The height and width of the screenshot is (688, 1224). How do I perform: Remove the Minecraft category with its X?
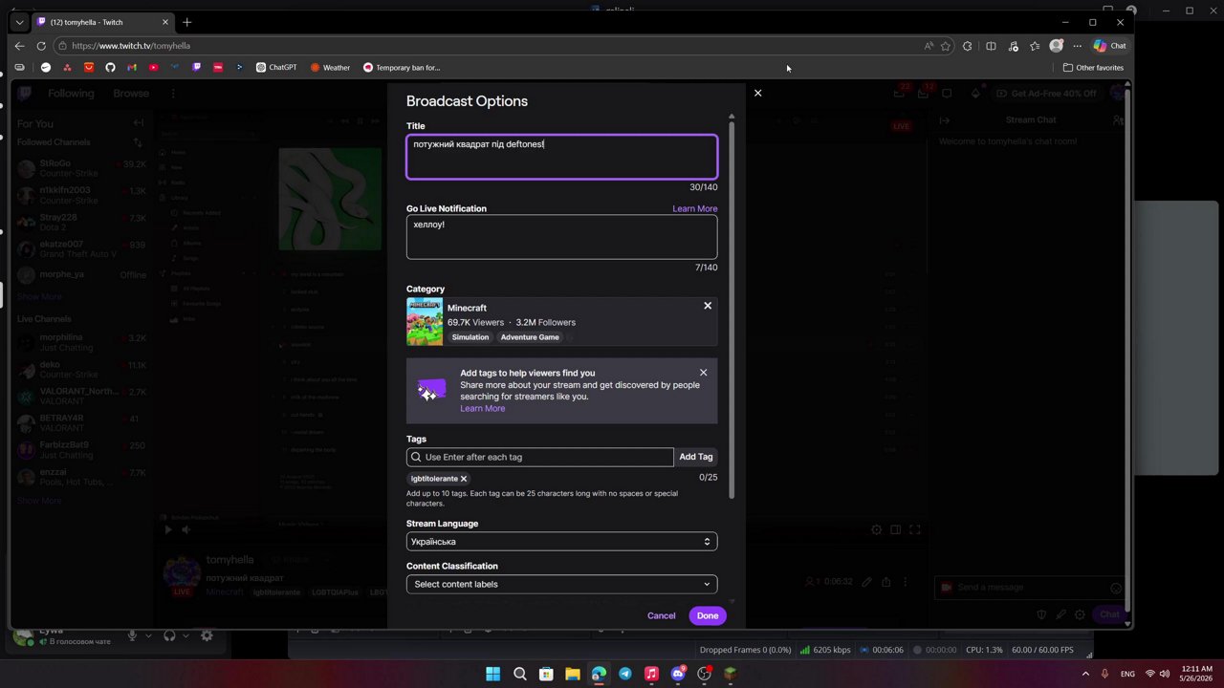pos(708,306)
